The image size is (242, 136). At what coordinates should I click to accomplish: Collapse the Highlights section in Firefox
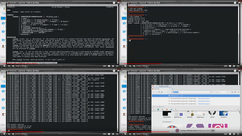point(173,122)
